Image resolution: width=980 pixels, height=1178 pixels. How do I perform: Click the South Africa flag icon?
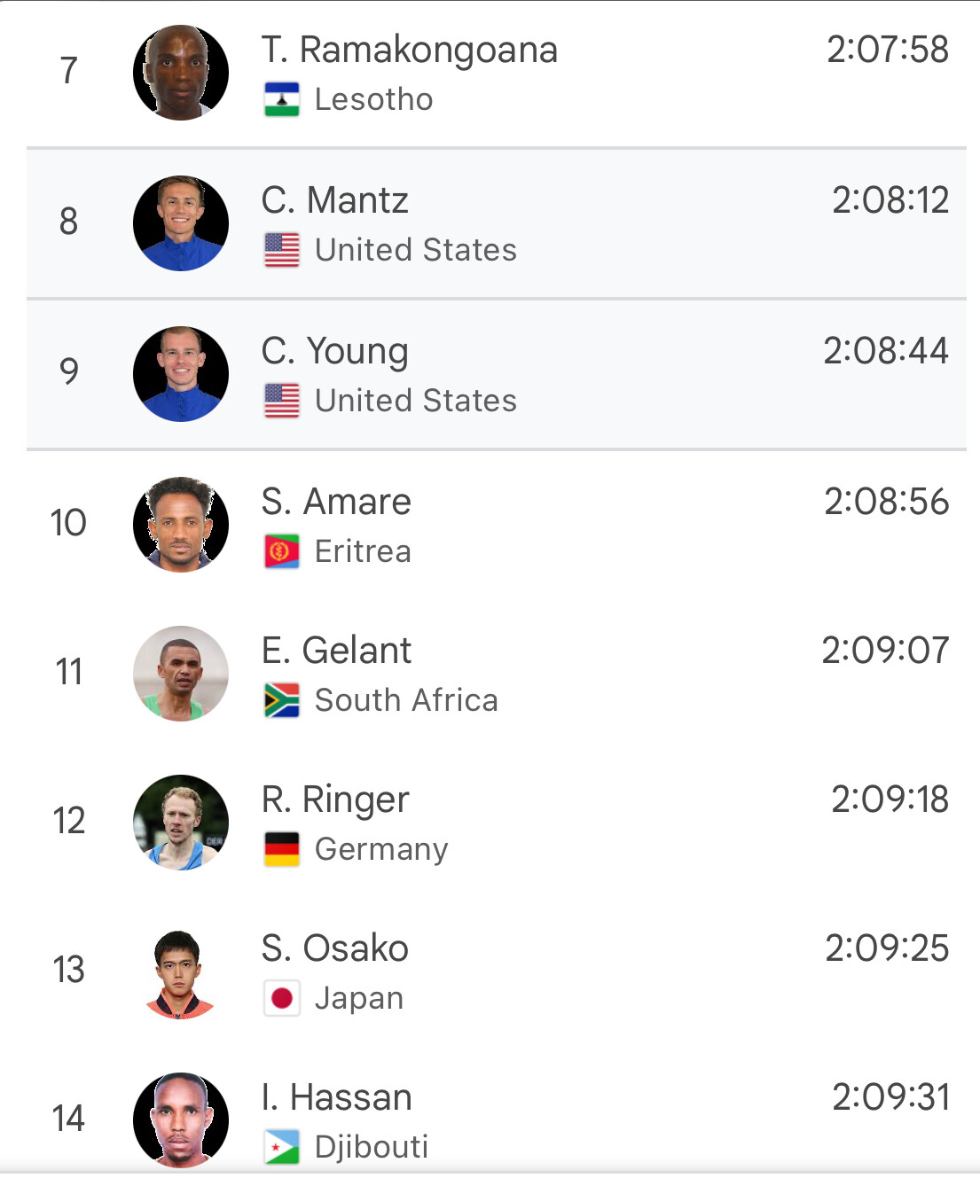coord(282,700)
